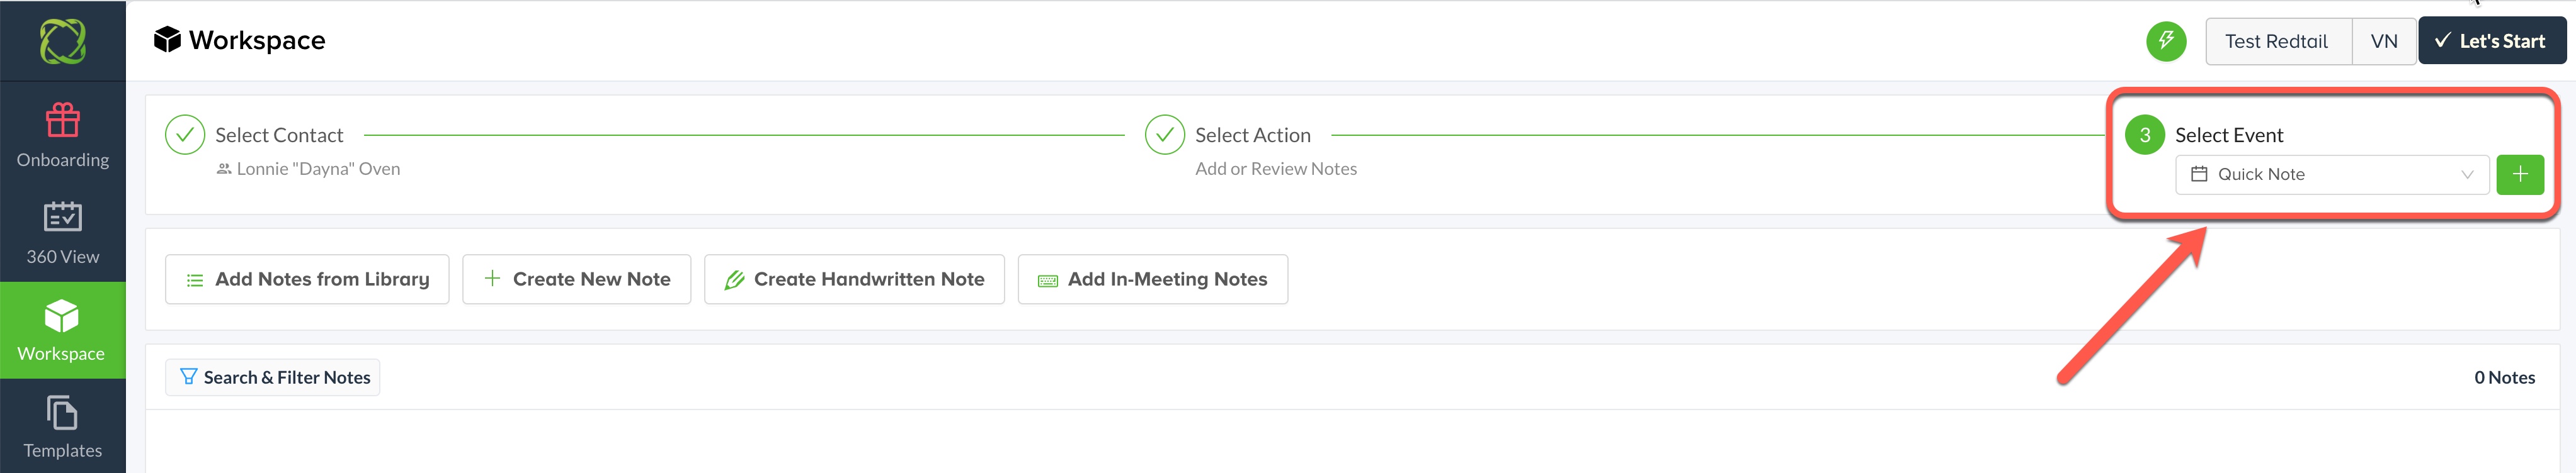
Task: Click the dropdown chevron arrow in Quick Note
Action: point(2466,175)
